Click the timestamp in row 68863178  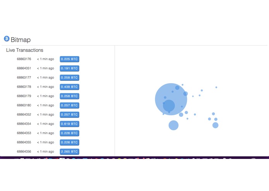[x=45, y=87]
